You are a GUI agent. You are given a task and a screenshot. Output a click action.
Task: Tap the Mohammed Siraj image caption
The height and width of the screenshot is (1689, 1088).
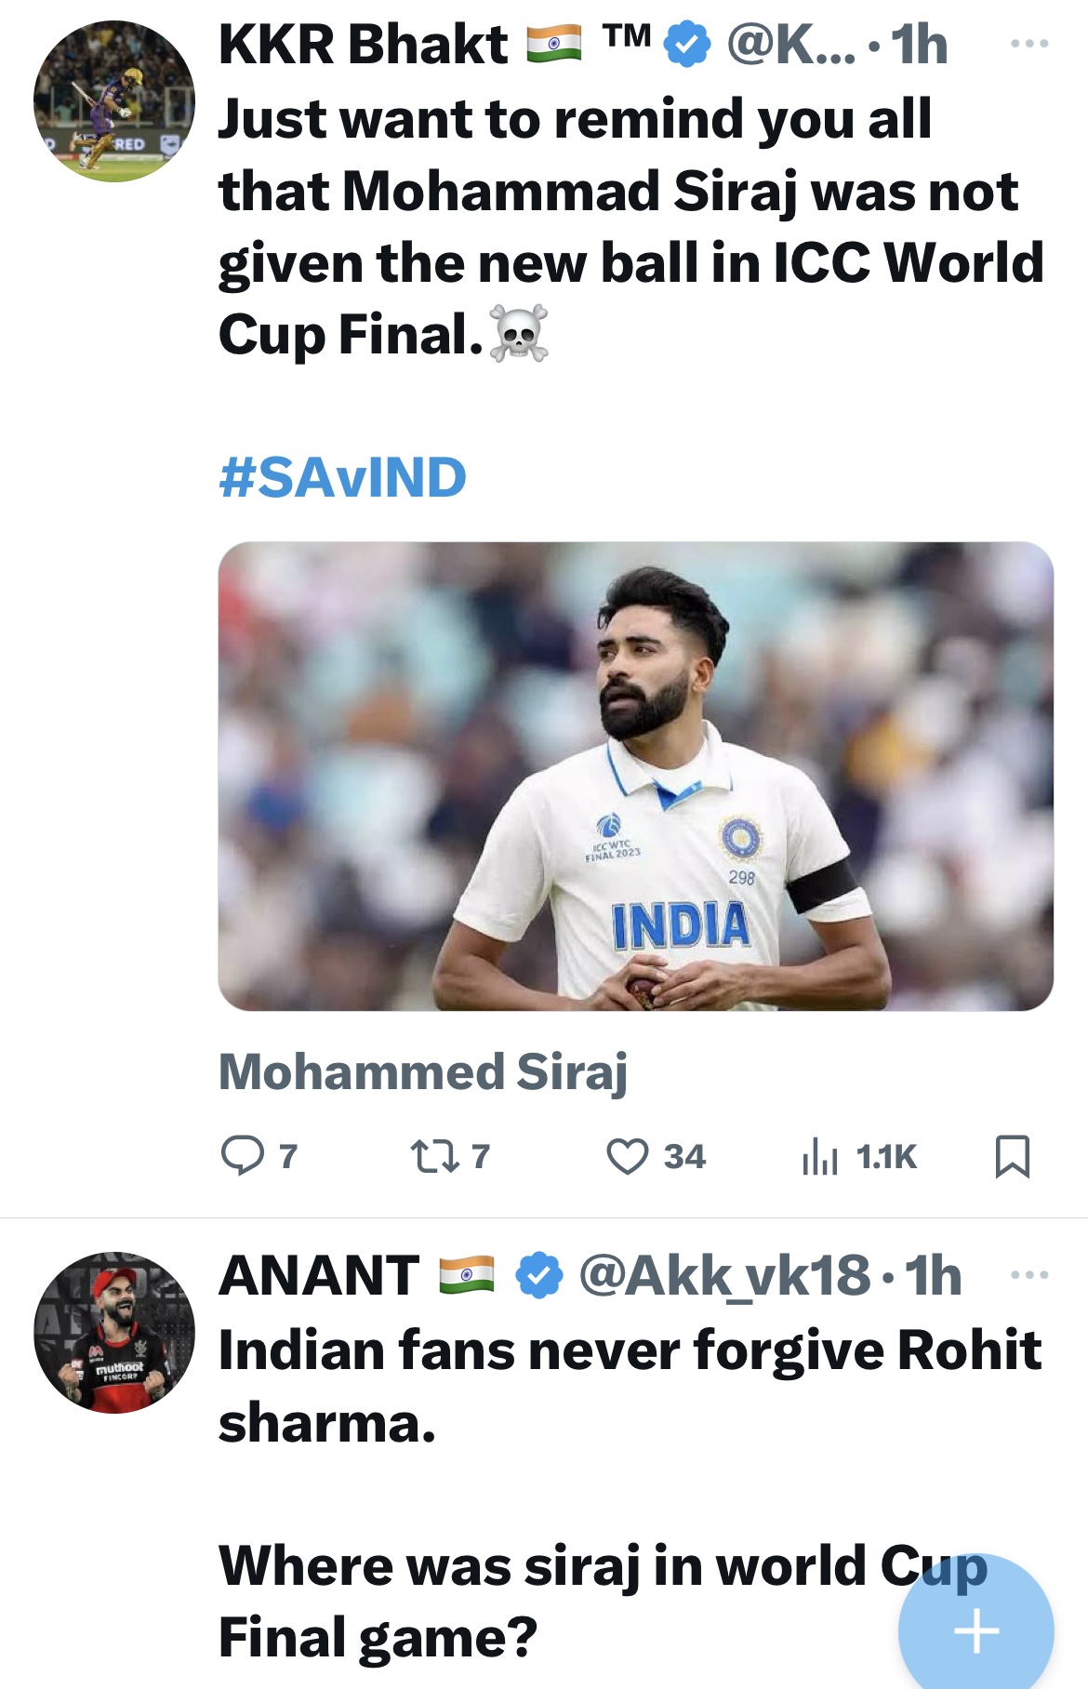pos(423,1071)
